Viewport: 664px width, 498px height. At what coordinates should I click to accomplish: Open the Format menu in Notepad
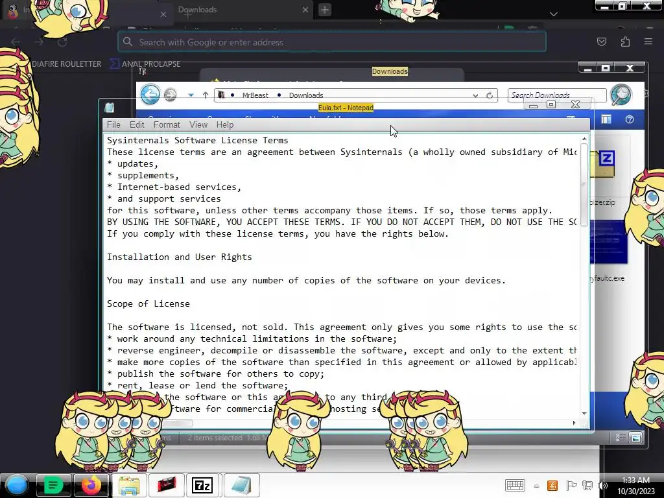[167, 124]
